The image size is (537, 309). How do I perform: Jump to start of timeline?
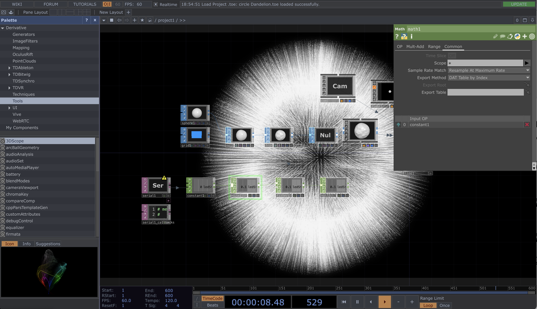point(344,302)
